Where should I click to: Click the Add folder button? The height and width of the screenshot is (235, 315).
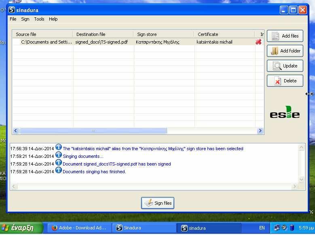[285, 51]
